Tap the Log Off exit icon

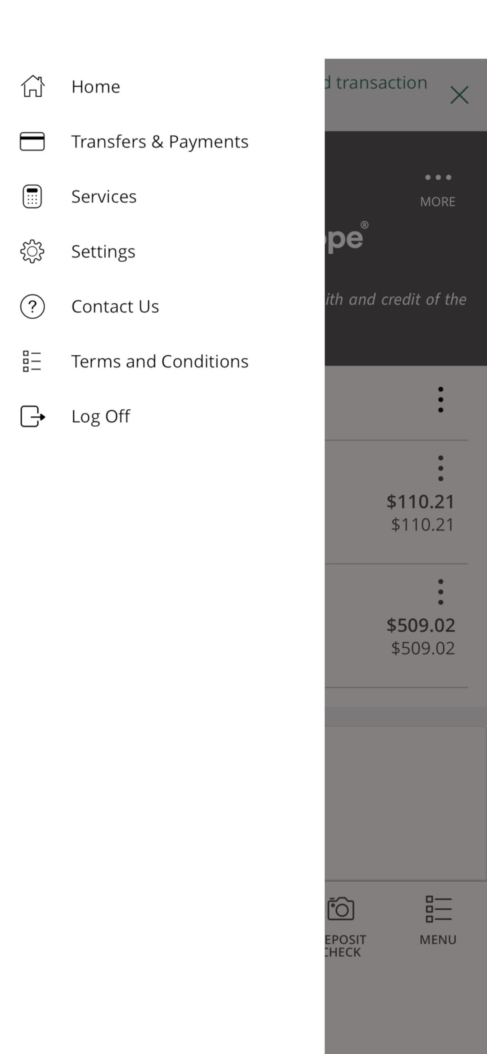[x=32, y=416]
